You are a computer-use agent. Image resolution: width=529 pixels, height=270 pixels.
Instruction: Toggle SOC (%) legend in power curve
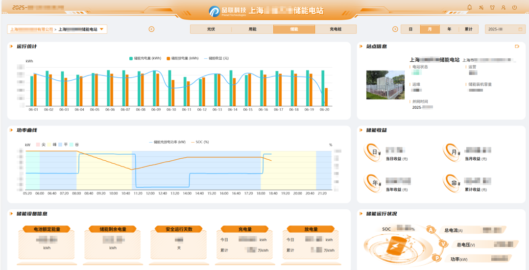point(199,142)
